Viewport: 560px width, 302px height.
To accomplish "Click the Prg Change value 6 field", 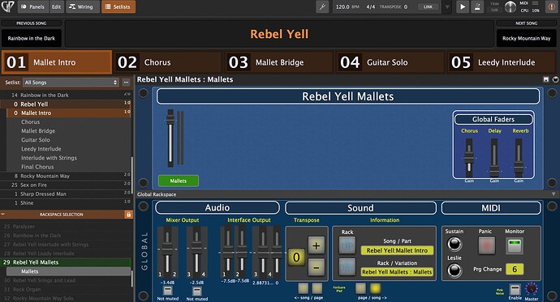I will (515, 270).
